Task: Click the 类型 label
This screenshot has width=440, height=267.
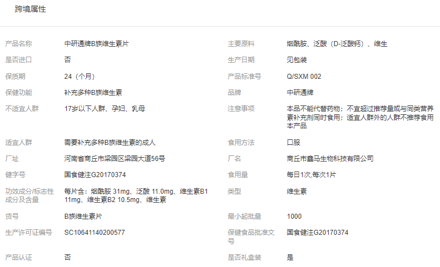Action: pos(235,192)
